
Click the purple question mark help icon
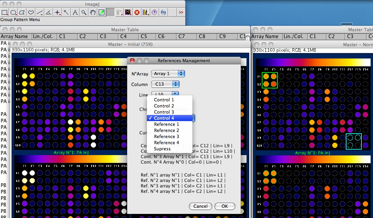tap(154, 12)
